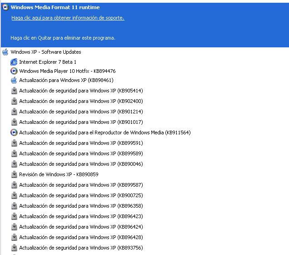Screen dimensions: 289x255
Task: Select Windows Media Format 11 runtime title
Action: (55, 7)
